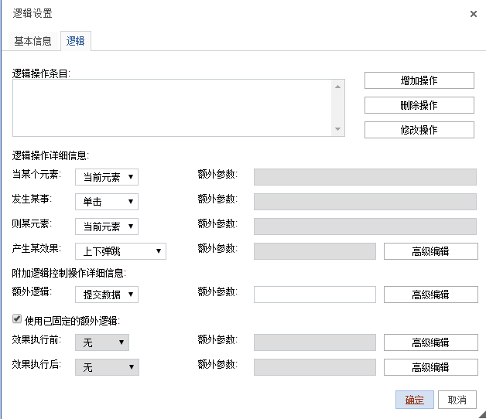Switch to the 基本信息 tab

(x=33, y=41)
